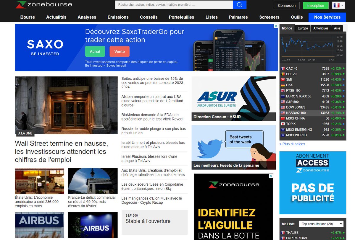Open the France déficit commercial thumbnail story

93,188
